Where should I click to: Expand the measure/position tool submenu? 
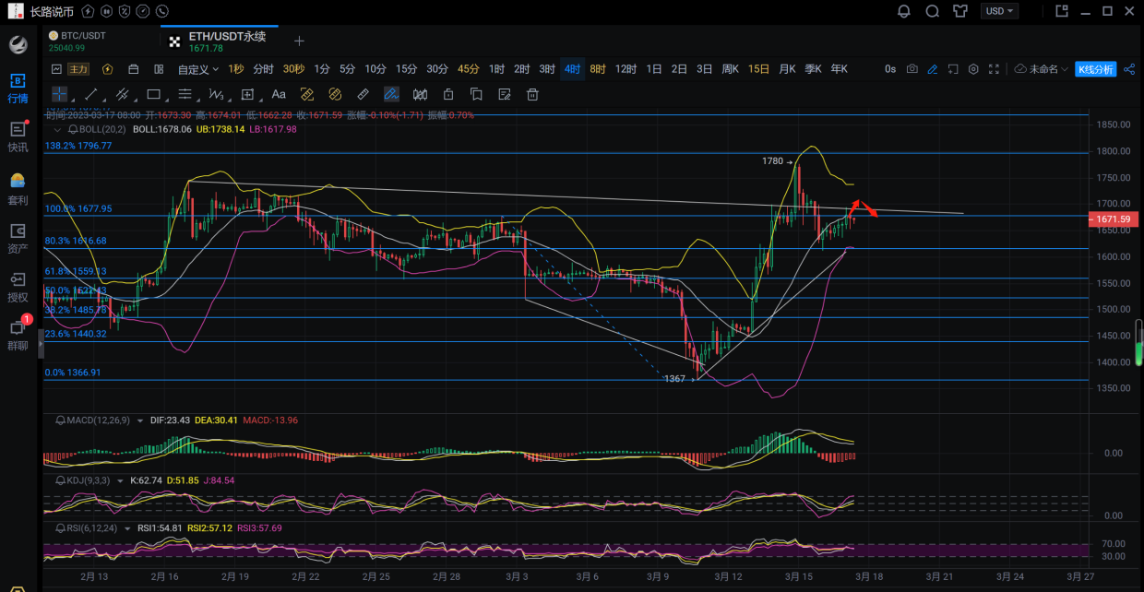pos(262,100)
